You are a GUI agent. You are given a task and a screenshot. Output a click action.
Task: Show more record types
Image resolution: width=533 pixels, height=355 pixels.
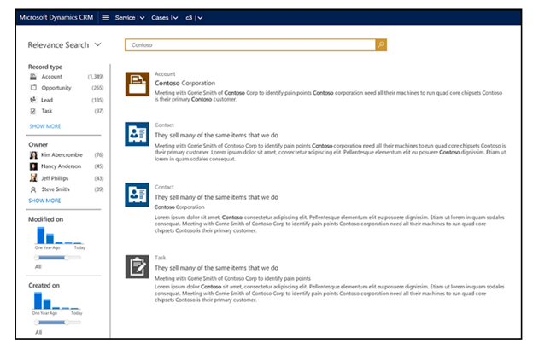pyautogui.click(x=45, y=126)
